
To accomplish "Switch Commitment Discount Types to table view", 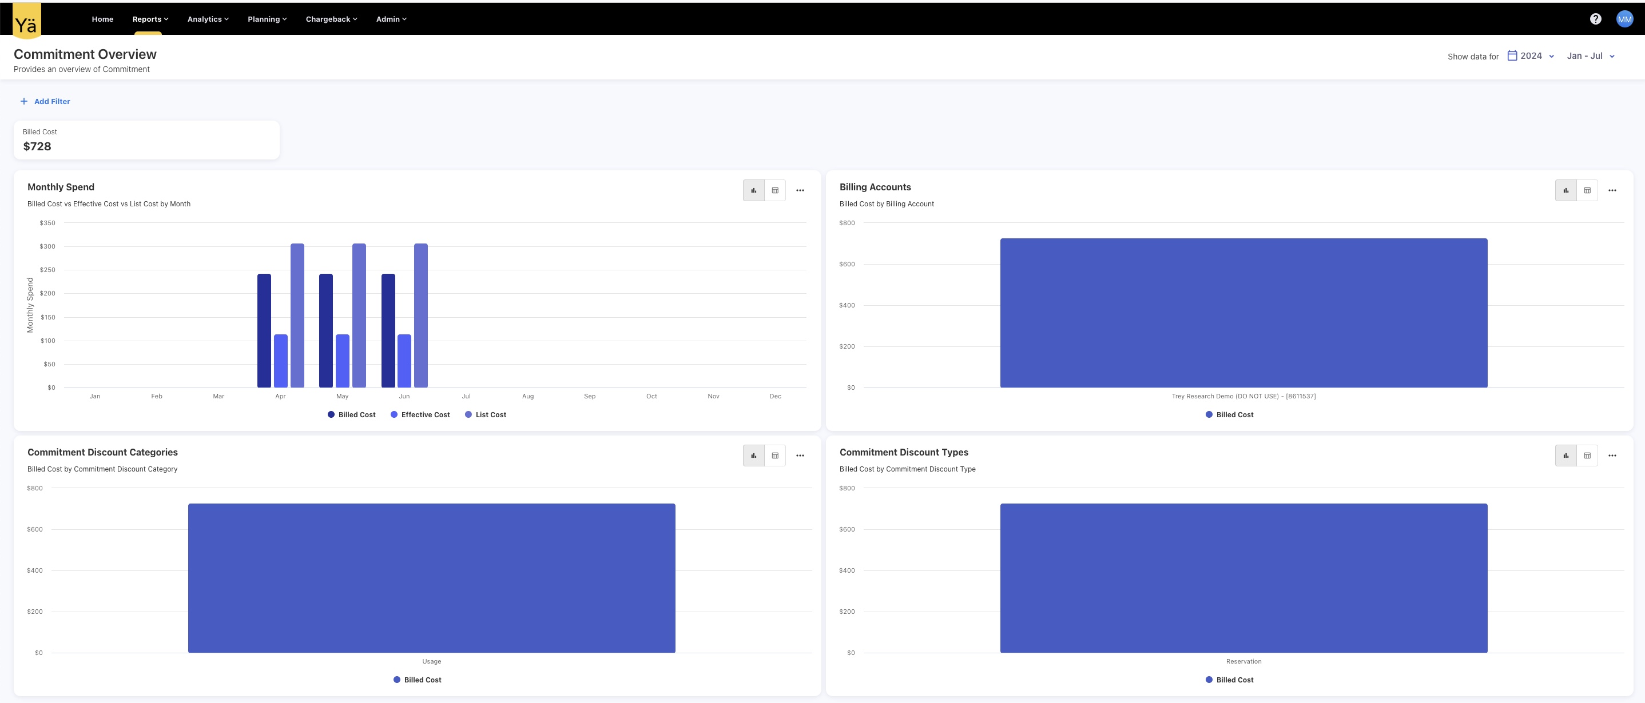I will (1587, 456).
